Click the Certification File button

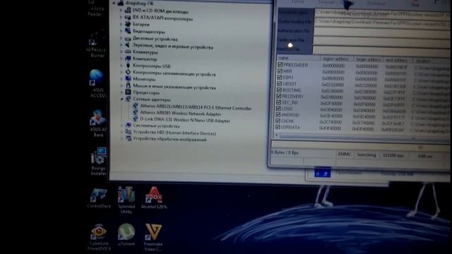tap(295, 40)
